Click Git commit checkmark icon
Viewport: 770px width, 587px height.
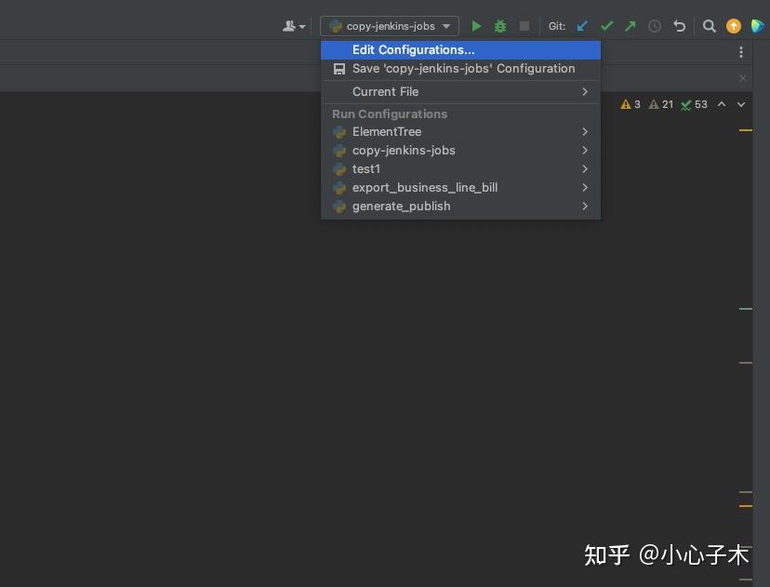(x=606, y=26)
